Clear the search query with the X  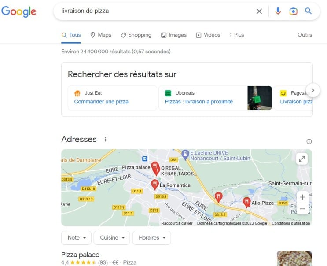(x=259, y=11)
